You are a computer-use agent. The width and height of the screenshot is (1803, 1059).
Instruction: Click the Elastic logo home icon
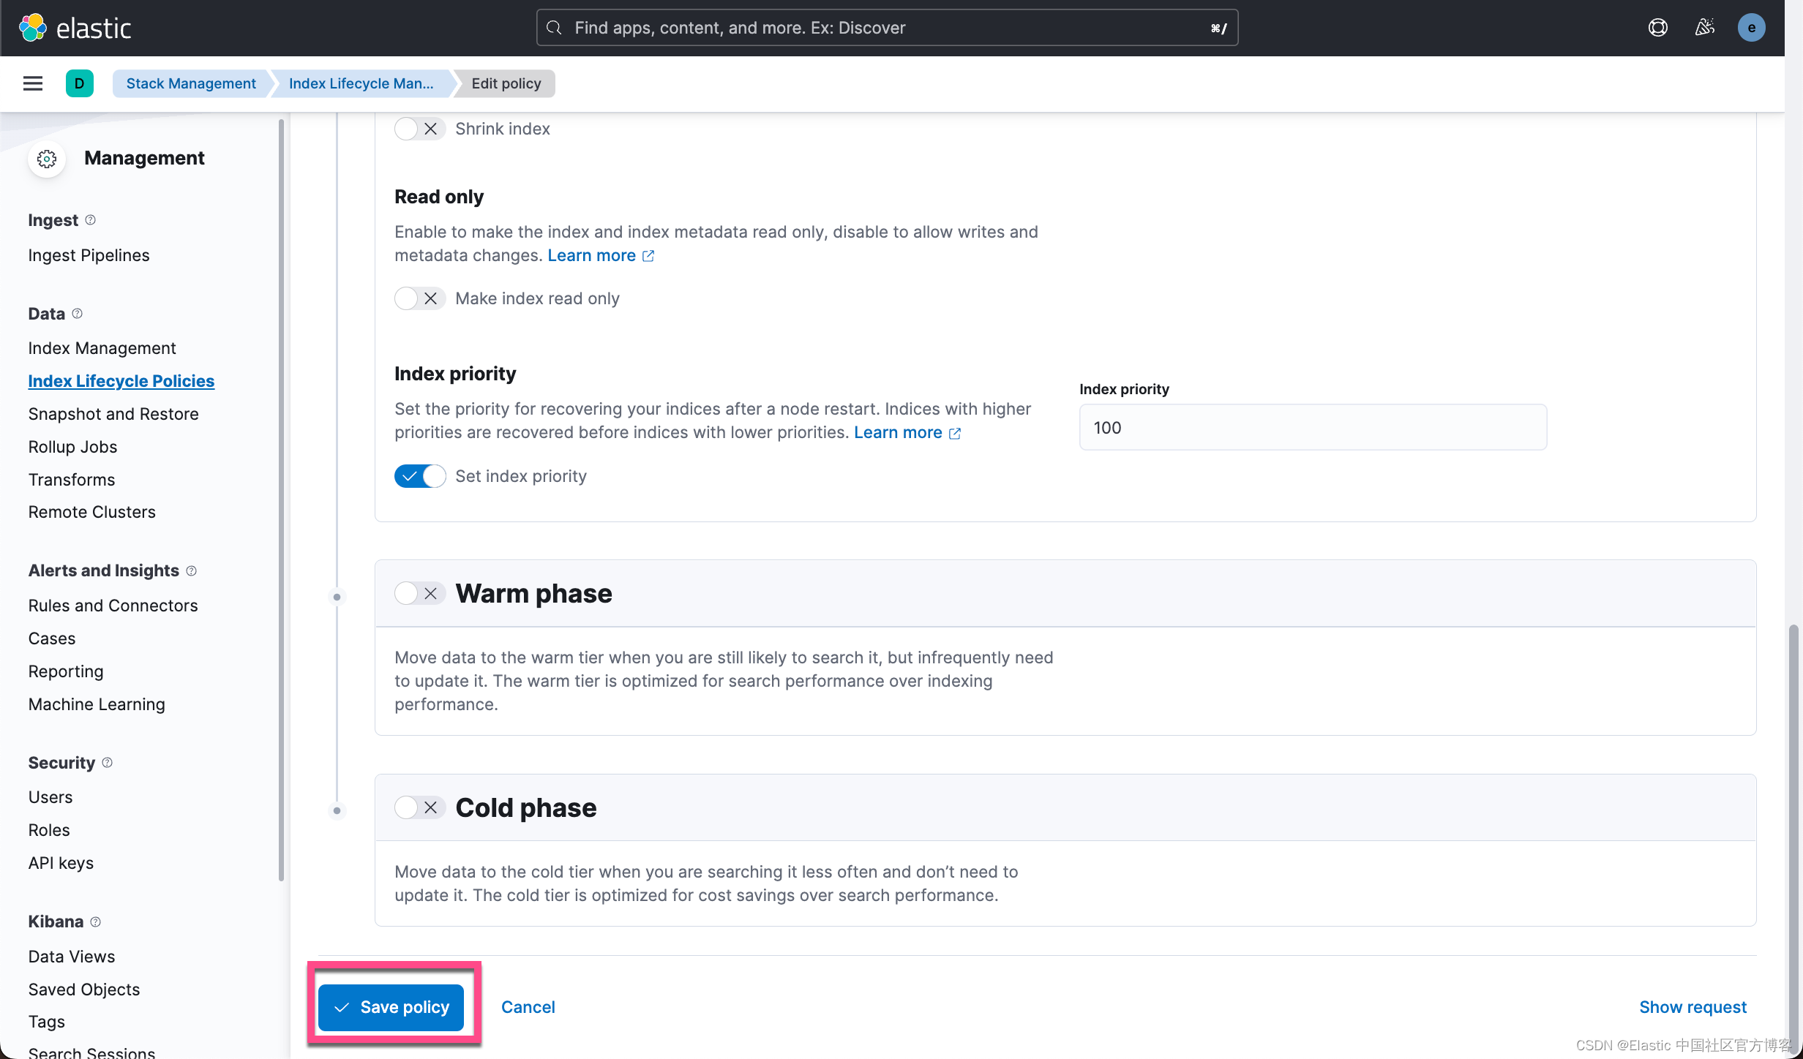click(x=32, y=28)
